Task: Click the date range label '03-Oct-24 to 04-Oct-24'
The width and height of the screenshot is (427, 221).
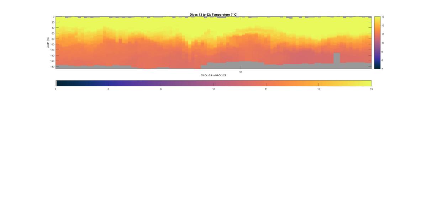Action: point(213,75)
